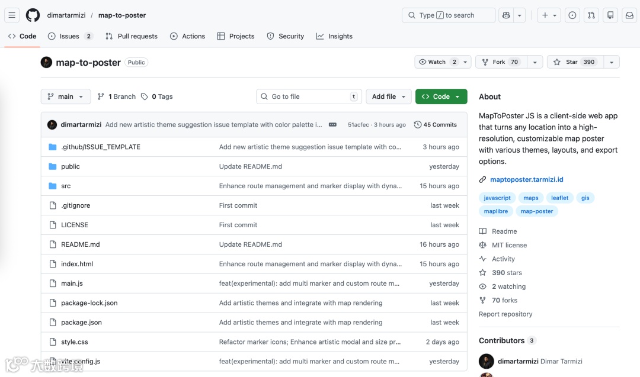Fork the repository with Fork button
The image size is (640, 377).
[501, 62]
